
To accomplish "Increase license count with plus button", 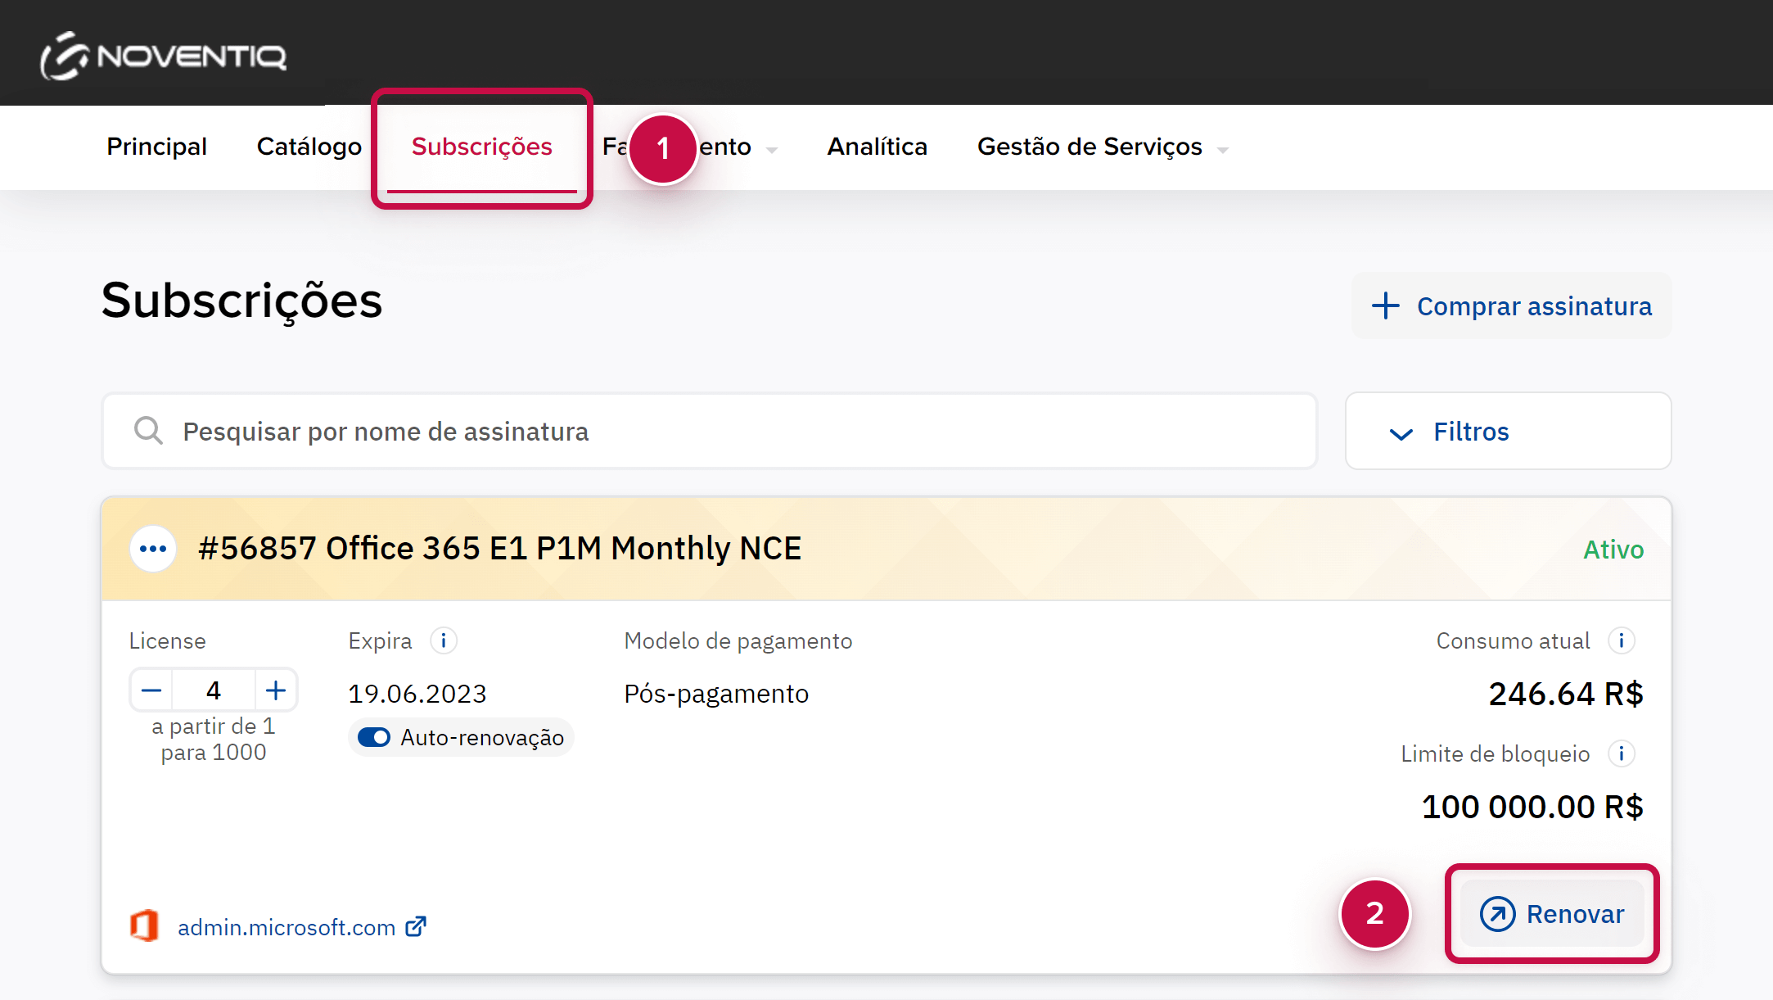I will point(276,690).
